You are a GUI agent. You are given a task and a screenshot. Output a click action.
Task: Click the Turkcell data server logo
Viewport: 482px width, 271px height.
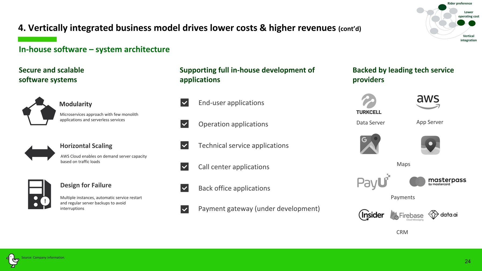tap(369, 104)
